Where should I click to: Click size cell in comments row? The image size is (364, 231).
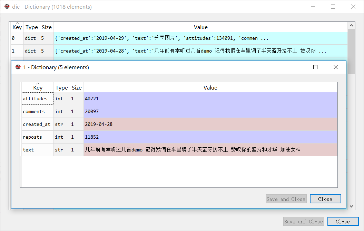click(x=77, y=111)
